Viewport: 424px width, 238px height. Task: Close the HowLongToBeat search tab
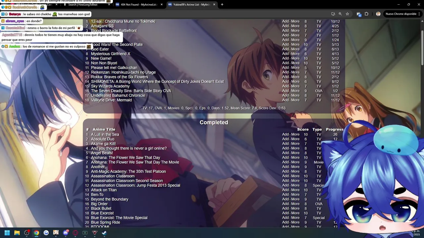point(109,5)
